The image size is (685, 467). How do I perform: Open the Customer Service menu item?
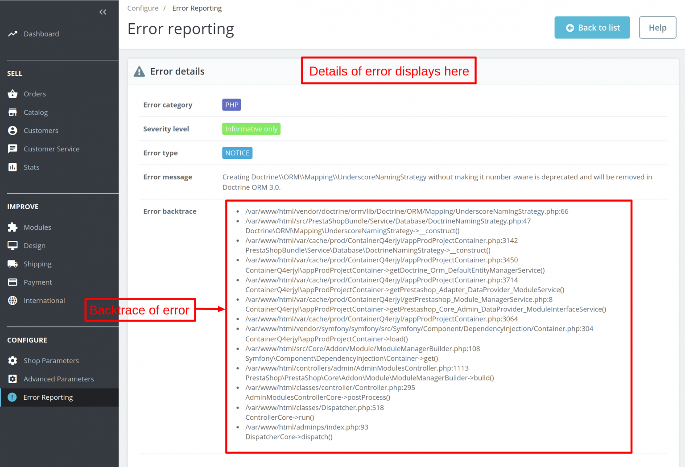click(x=52, y=149)
